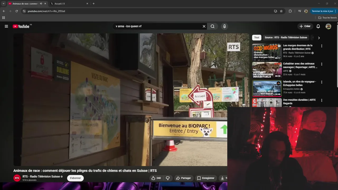
Task: Open RTS channel avatar
Action: 17,178
